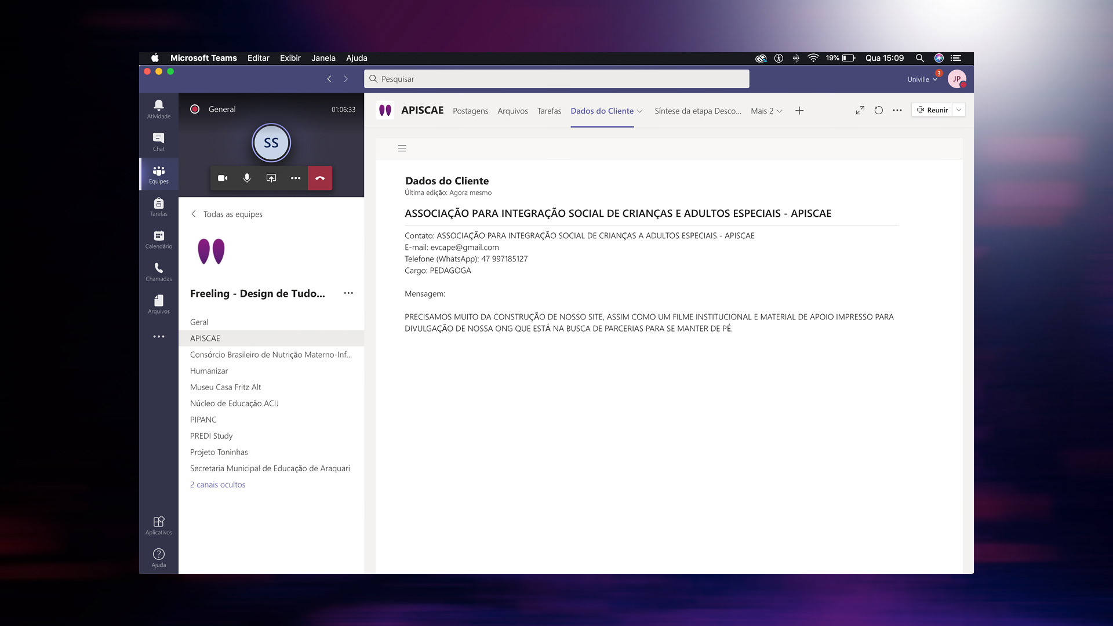Open the Postagens tab

point(470,111)
